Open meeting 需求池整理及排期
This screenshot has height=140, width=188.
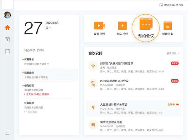coord(111,122)
